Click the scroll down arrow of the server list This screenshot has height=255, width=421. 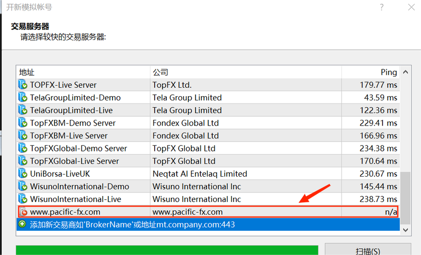(405, 230)
